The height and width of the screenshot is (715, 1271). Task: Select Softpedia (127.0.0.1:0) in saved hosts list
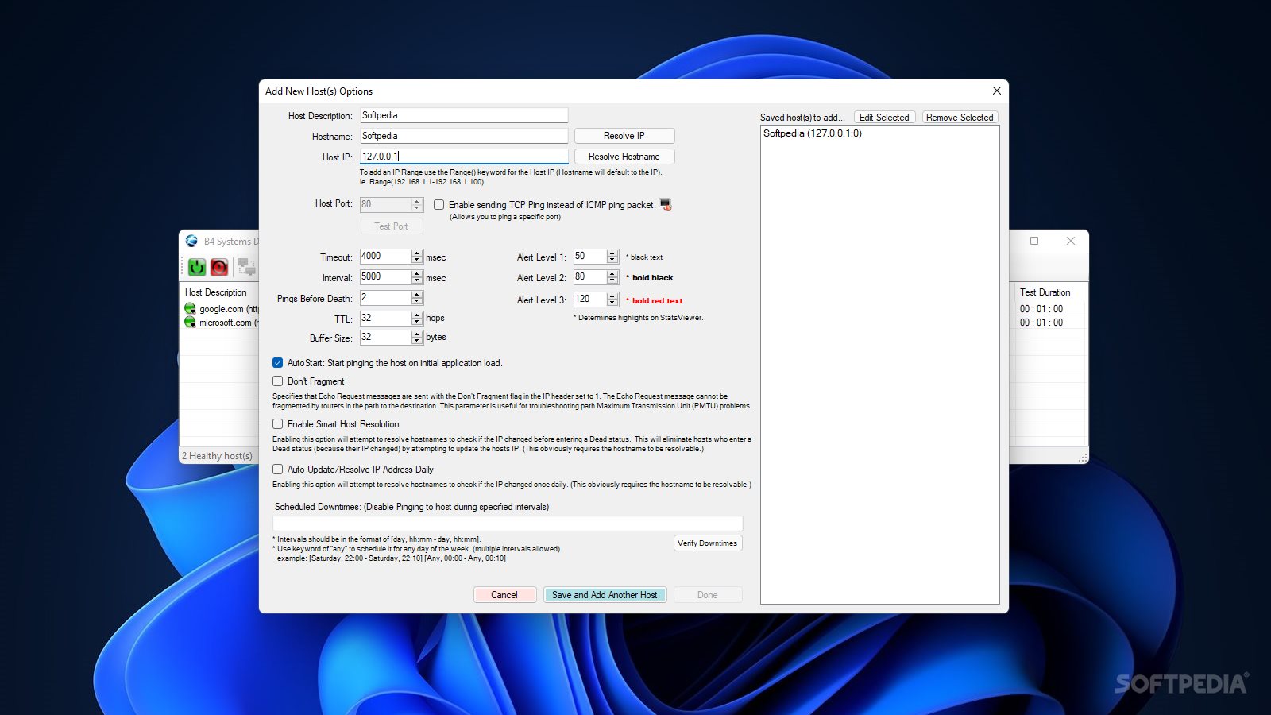(813, 133)
